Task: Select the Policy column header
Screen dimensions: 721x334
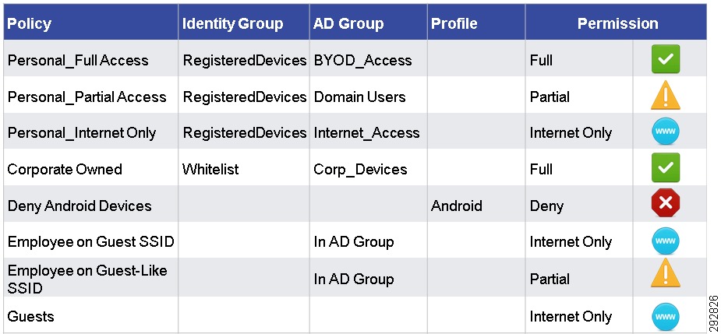Action: 29,23
